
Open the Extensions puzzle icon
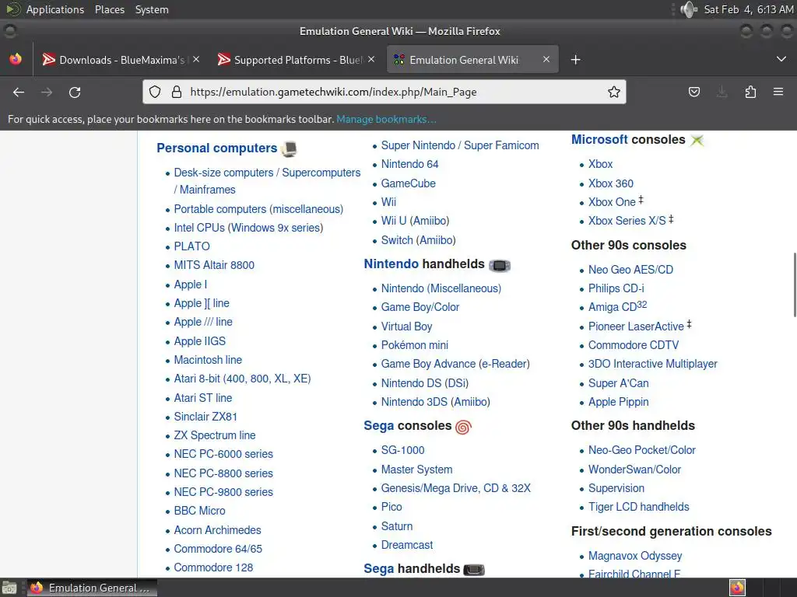coord(750,92)
